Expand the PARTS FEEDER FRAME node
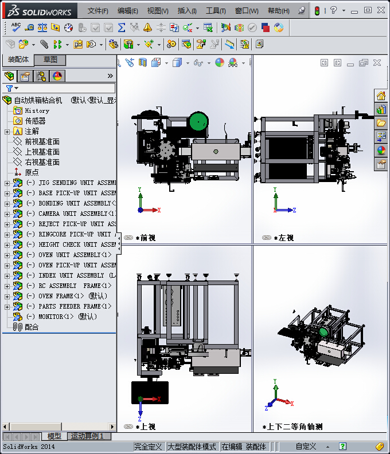 click(x=7, y=307)
